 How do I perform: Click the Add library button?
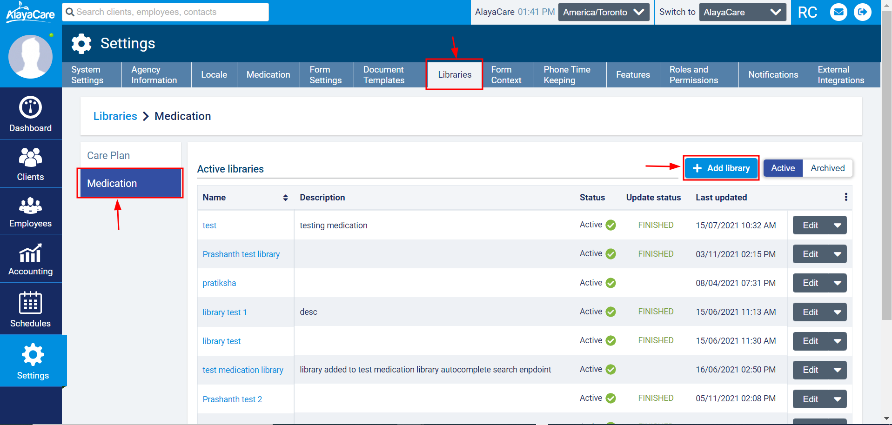[x=721, y=168]
